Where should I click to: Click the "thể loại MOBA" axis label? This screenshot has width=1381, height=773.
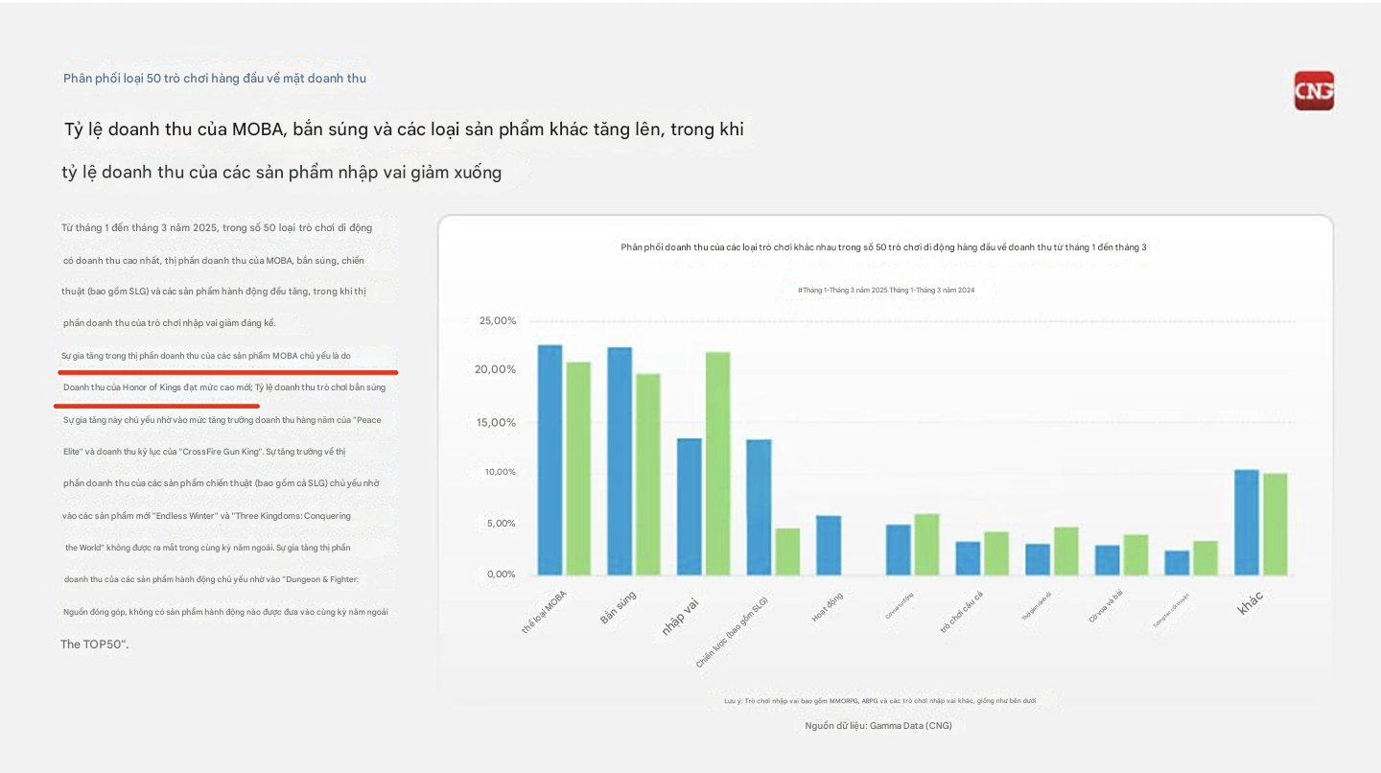pos(544,612)
